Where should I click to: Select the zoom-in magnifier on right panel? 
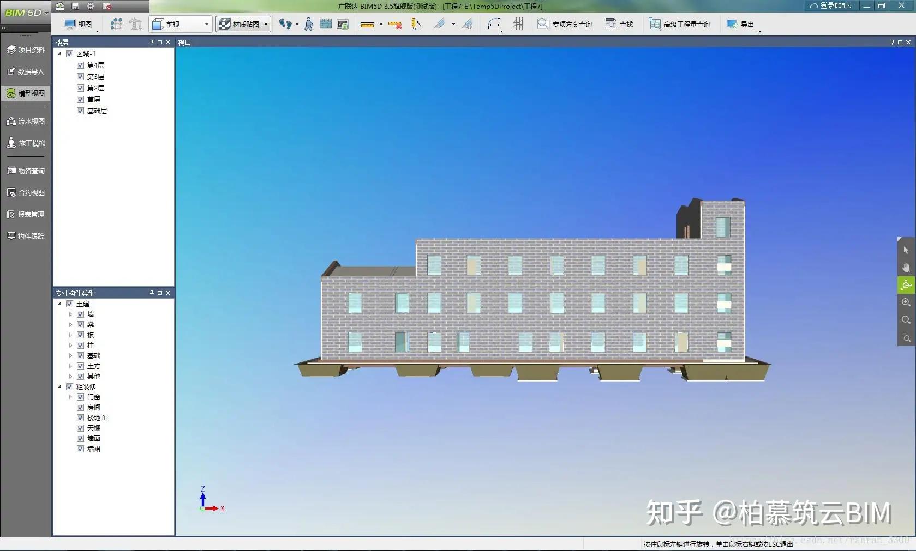coord(906,302)
